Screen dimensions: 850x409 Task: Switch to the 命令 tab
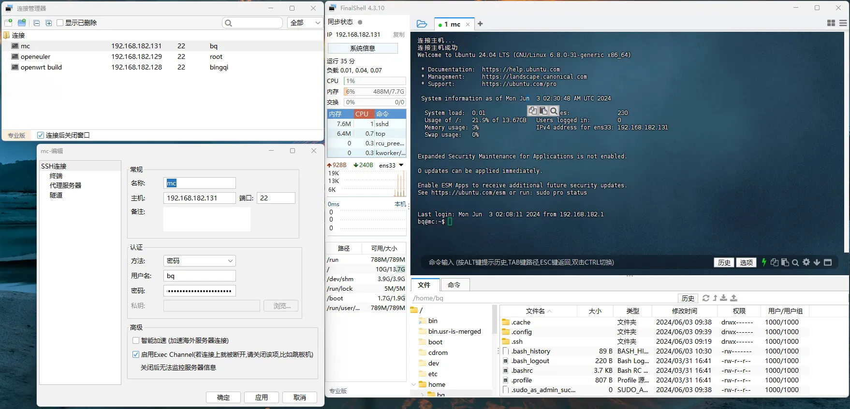click(454, 285)
